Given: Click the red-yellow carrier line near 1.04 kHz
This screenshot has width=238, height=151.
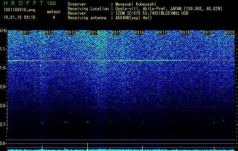Looking at the screenshot, I should coord(121,60).
